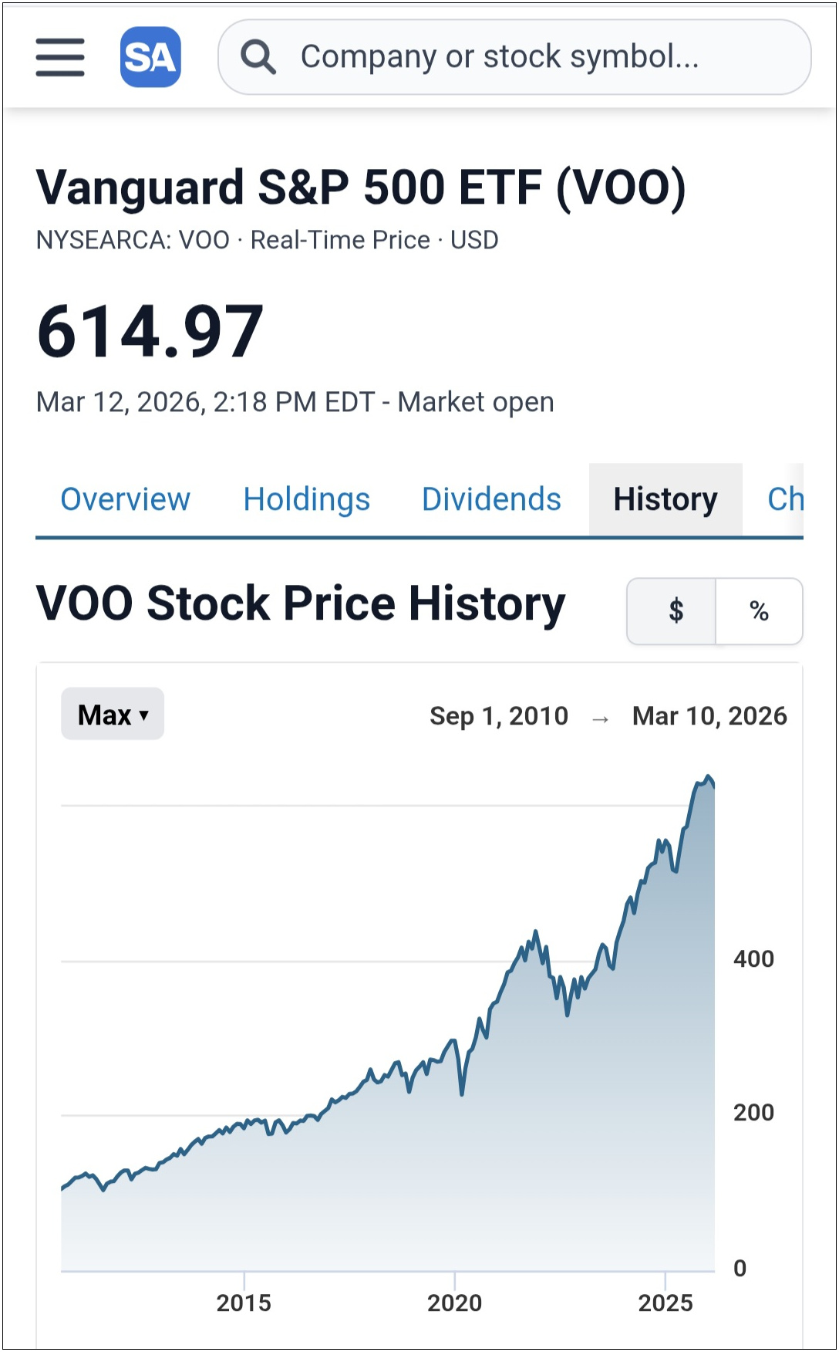Go to the Dividends tab
The width and height of the screenshot is (839, 1352).
(491, 499)
